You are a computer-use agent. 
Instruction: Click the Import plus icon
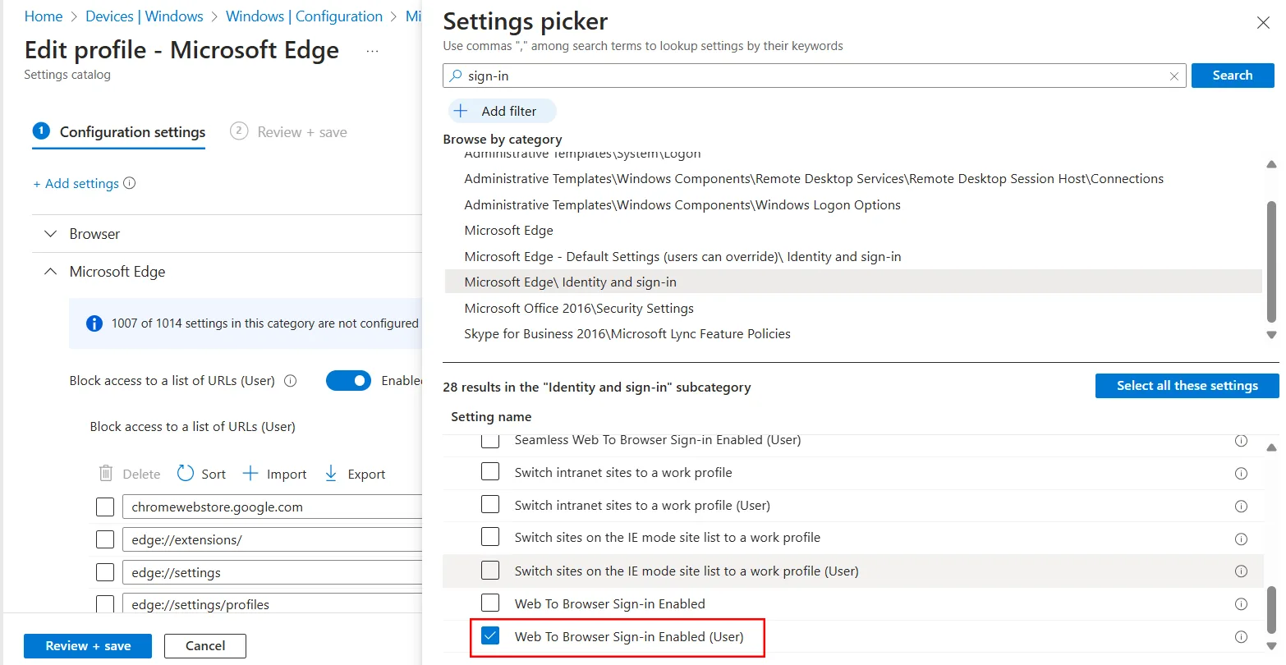250,474
